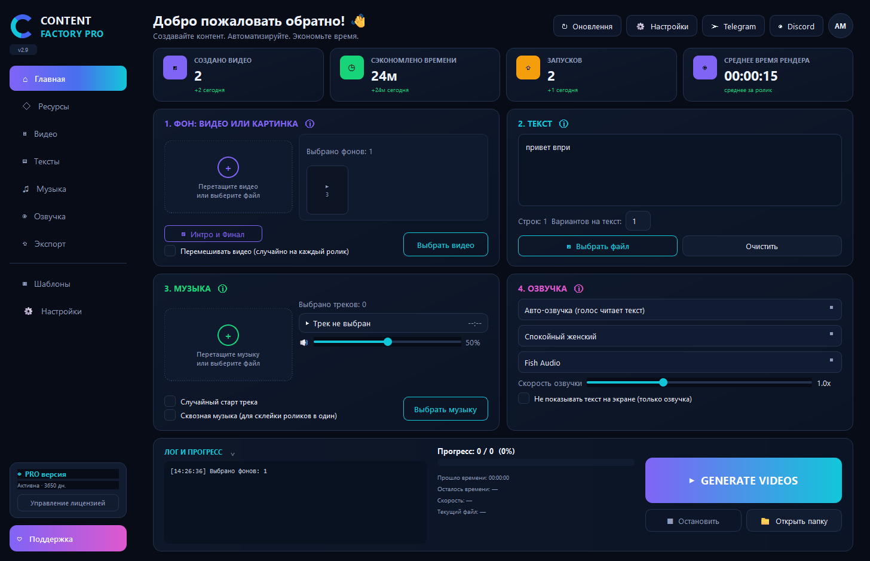Open Ресурсы in the sidebar
Image resolution: width=870 pixels, height=561 pixels.
click(x=68, y=106)
